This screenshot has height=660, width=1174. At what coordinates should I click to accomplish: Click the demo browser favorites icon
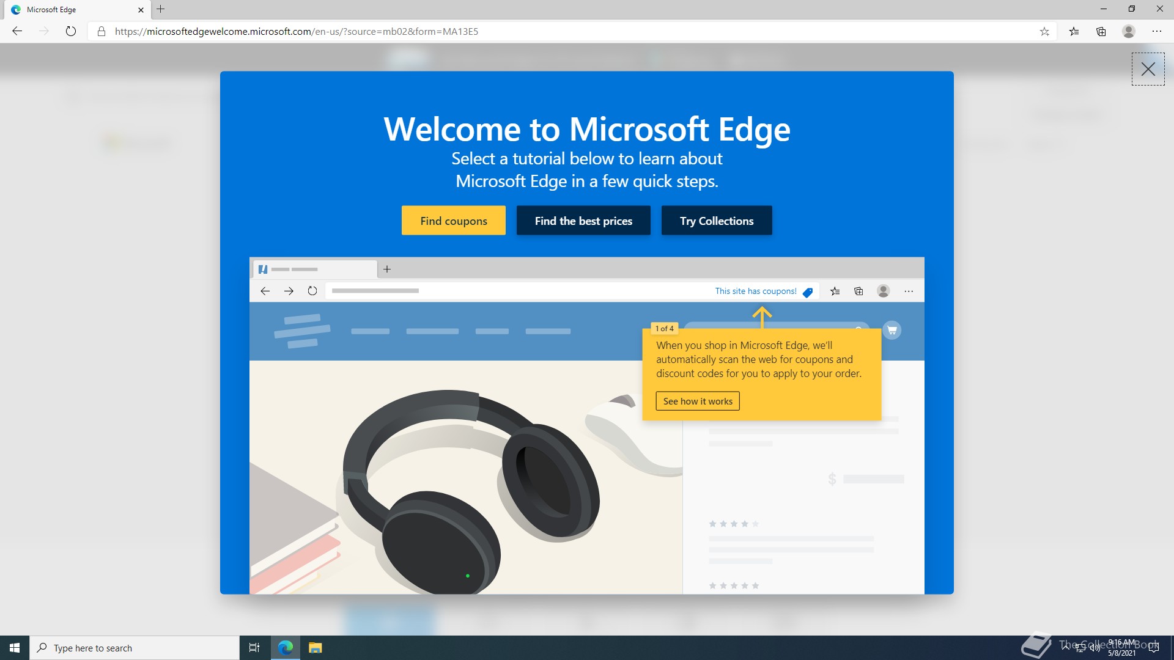[x=835, y=291]
